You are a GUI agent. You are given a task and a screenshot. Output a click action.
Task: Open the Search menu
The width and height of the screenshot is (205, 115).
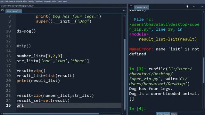pos(12,1)
